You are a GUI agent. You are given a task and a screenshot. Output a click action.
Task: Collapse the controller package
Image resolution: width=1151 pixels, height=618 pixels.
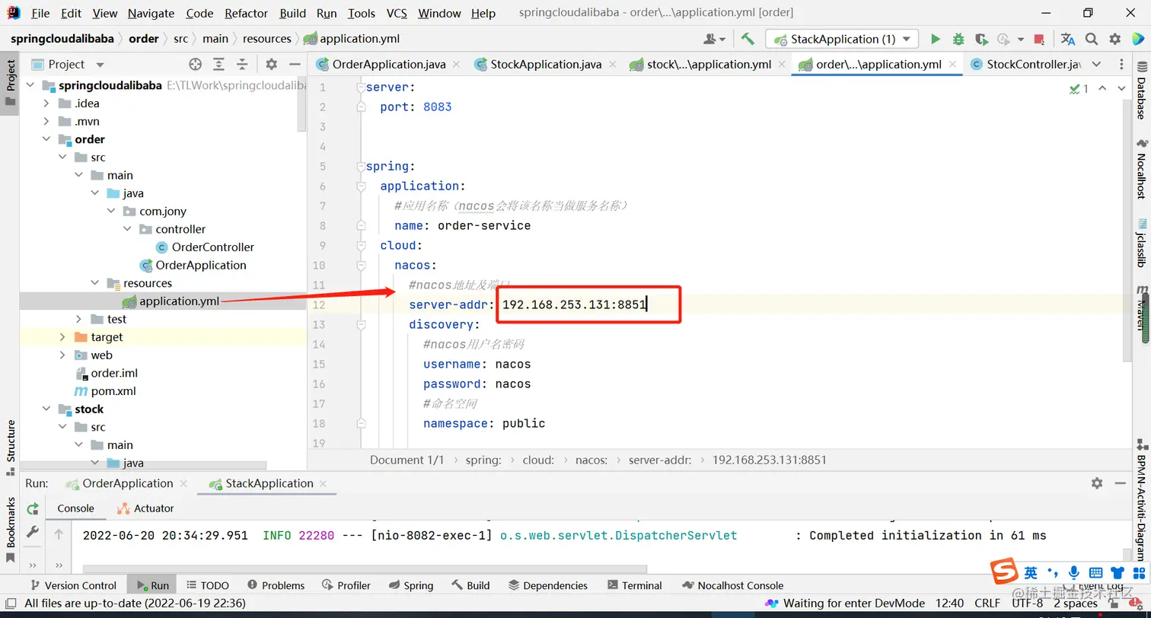[127, 229]
